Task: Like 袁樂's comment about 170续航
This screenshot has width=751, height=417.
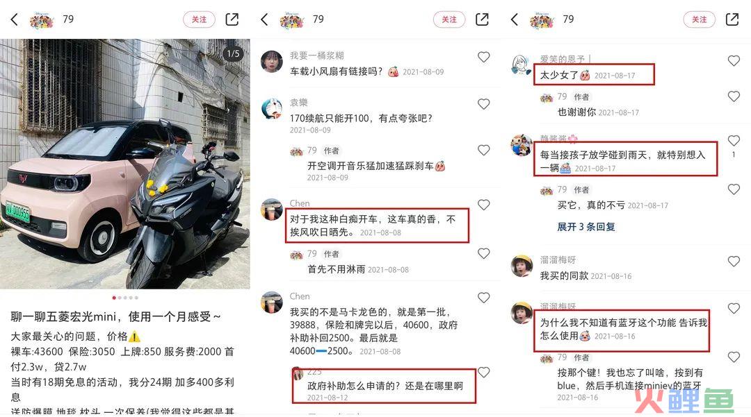Action: point(484,103)
